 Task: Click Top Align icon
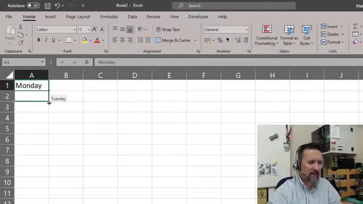[x=115, y=29]
